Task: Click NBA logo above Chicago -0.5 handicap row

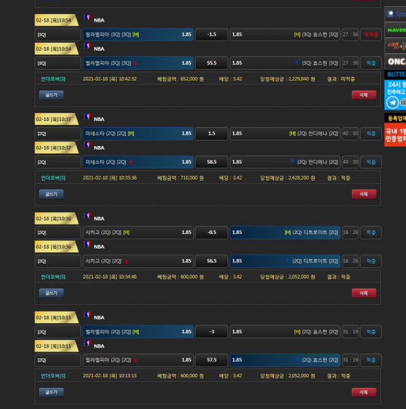Action: pyautogui.click(x=87, y=217)
